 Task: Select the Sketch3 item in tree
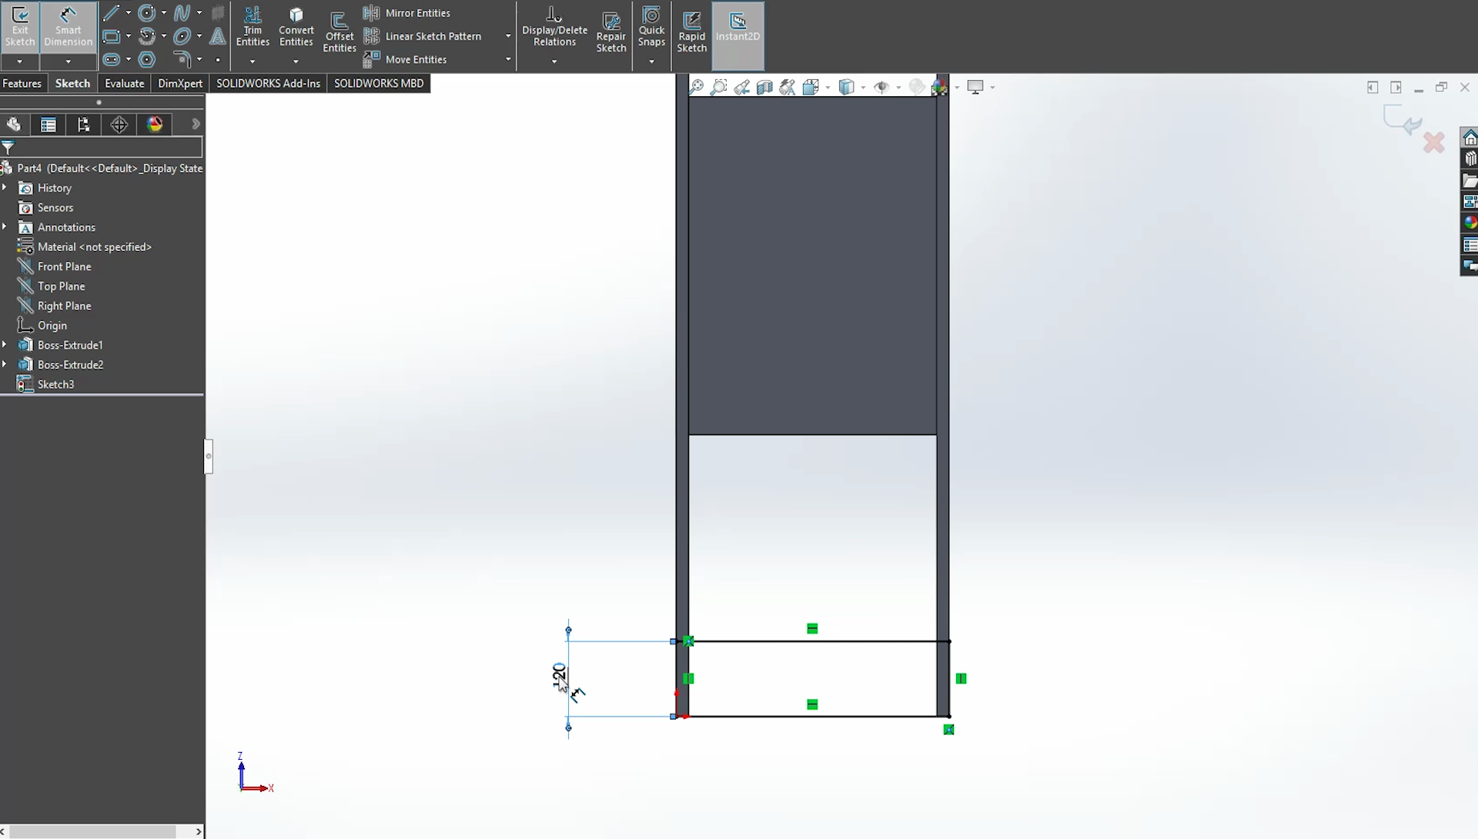(56, 383)
